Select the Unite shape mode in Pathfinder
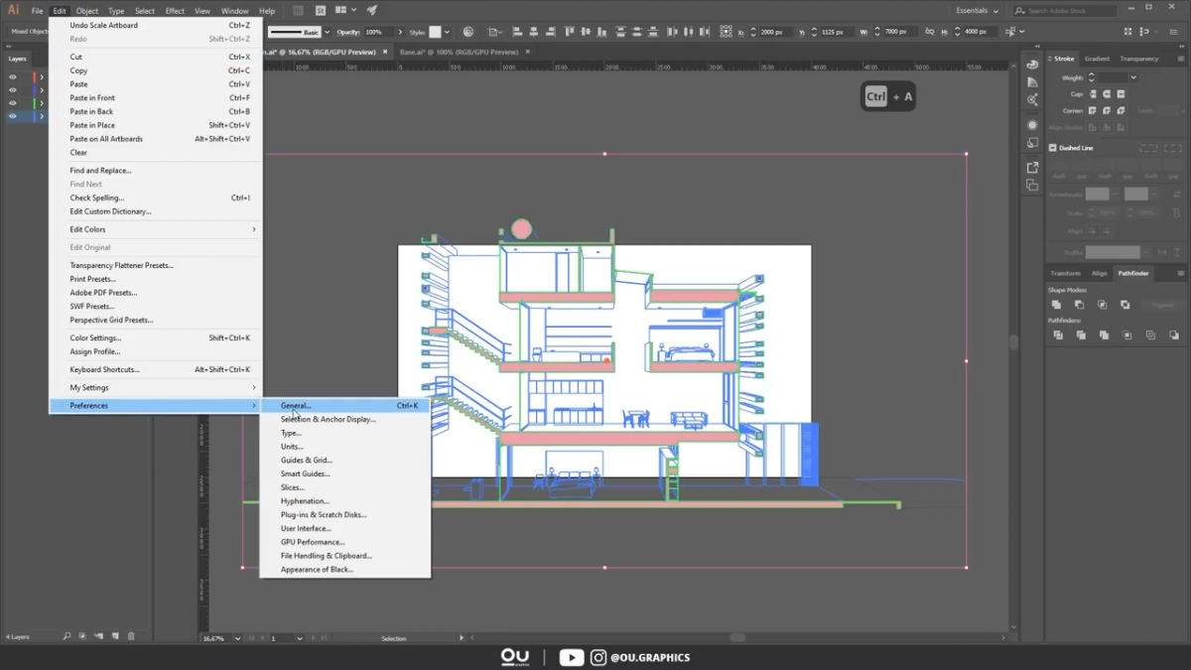The image size is (1191, 670). click(1056, 306)
